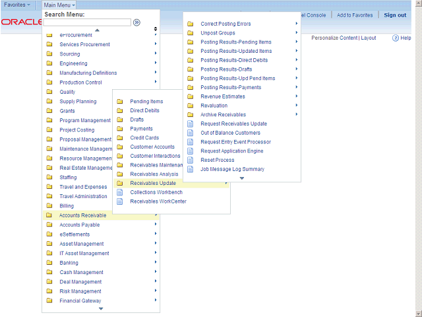Click the Personalize Content link

(334, 38)
